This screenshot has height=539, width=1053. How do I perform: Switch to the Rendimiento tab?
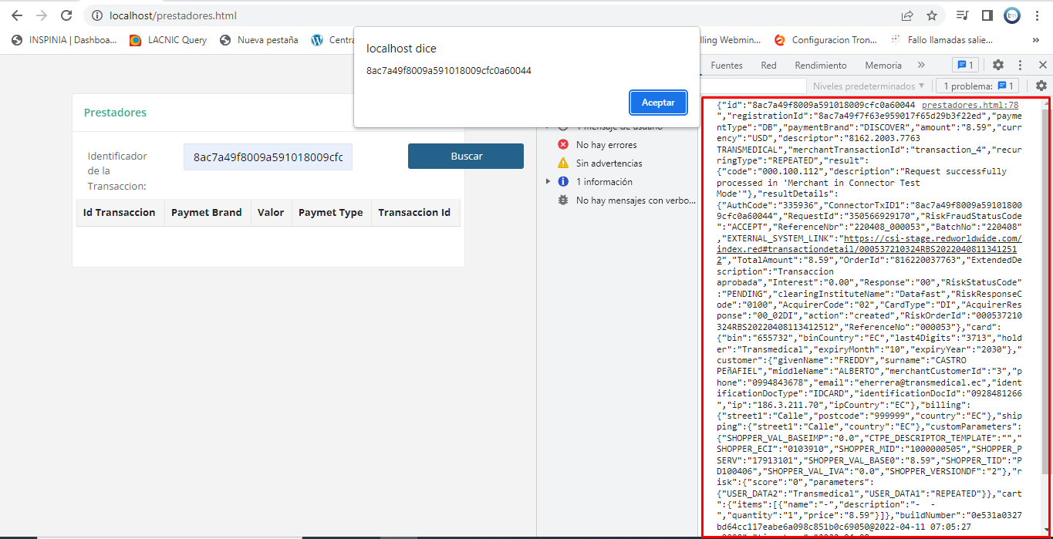(820, 66)
